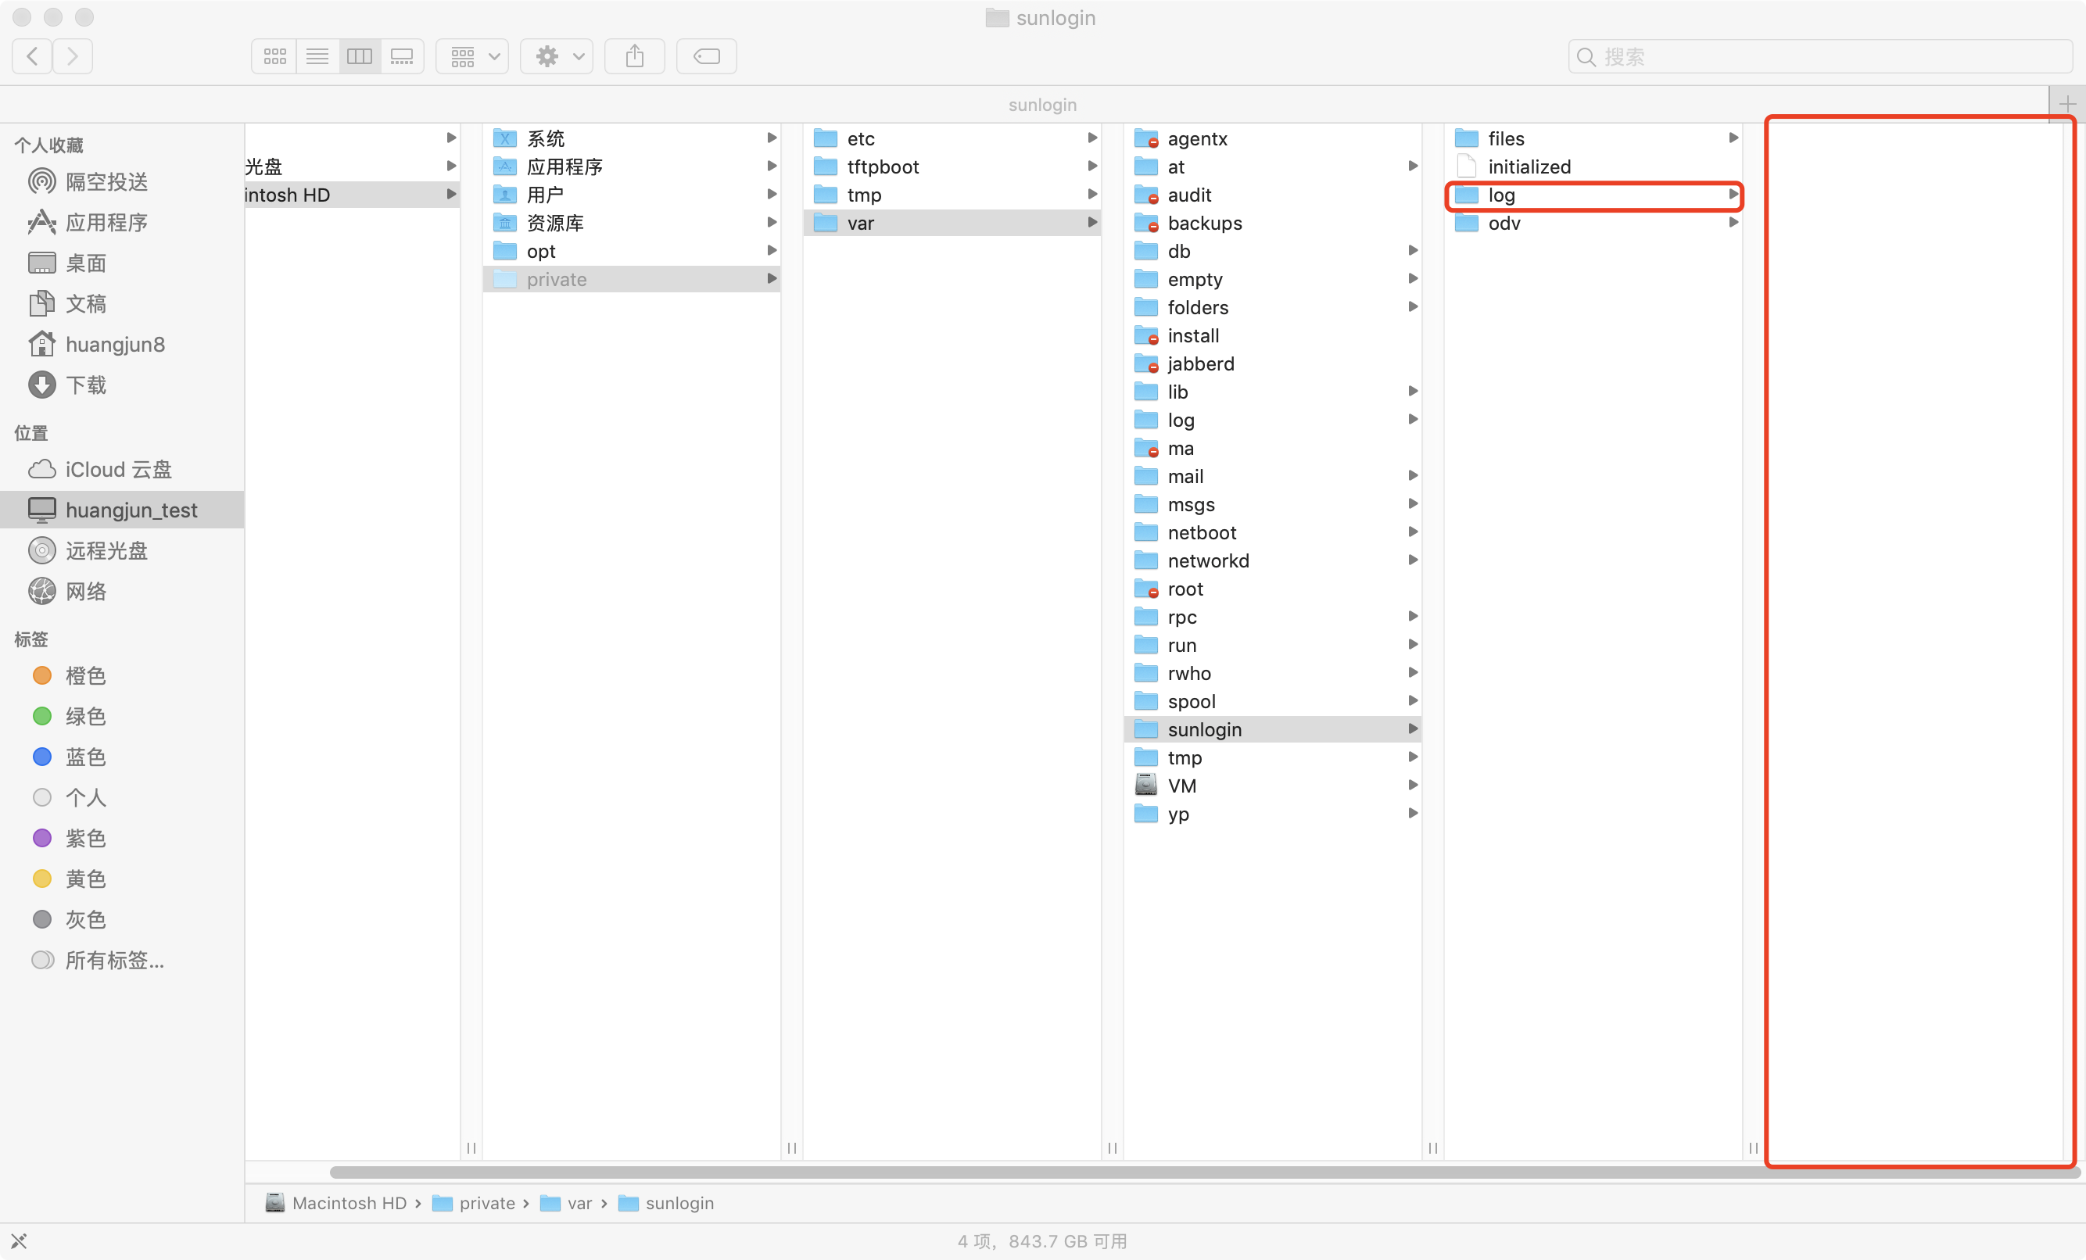The image size is (2086, 1260).
Task: Add a new tab with plus button
Action: click(2066, 105)
